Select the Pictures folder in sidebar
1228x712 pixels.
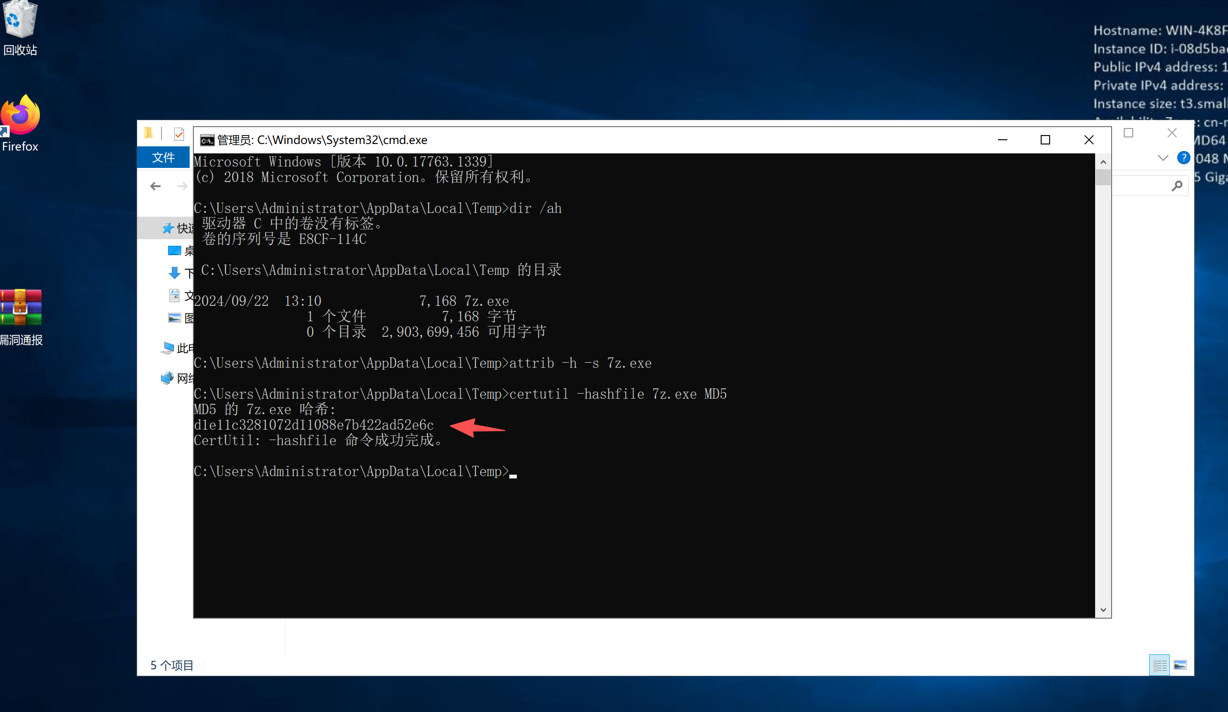pyautogui.click(x=176, y=318)
